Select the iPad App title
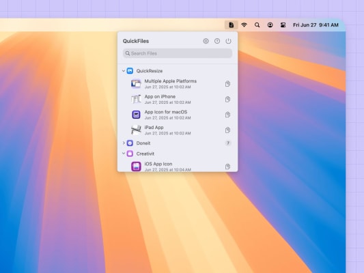 pyautogui.click(x=154, y=128)
